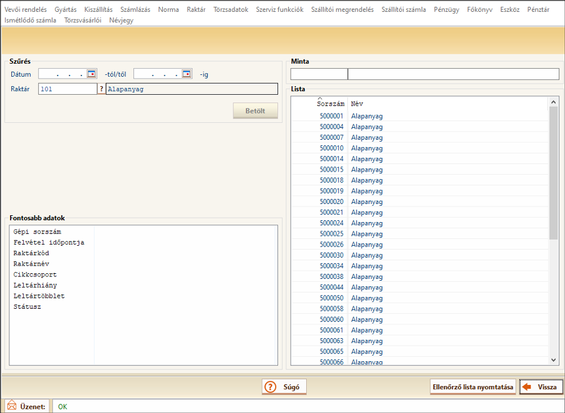This screenshot has height=413, width=565.
Task: Open Pénztár menu
Action: pyautogui.click(x=538, y=10)
